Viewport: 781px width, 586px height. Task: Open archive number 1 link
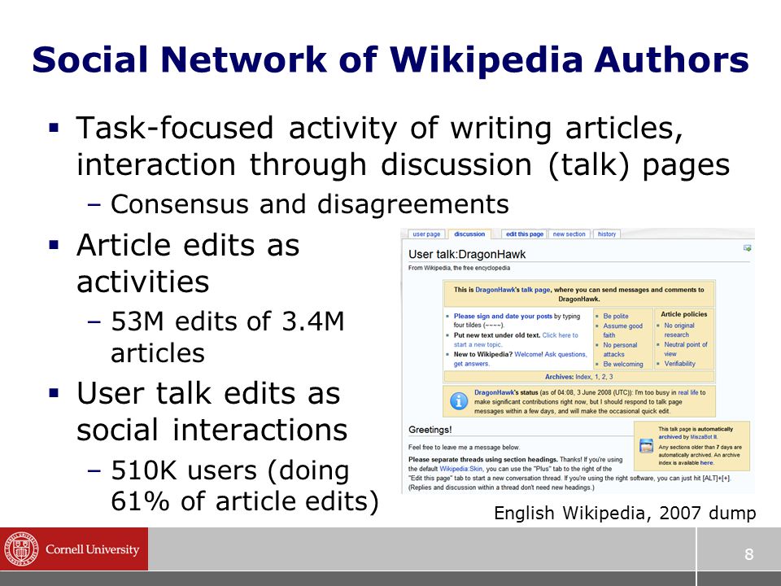click(x=596, y=377)
